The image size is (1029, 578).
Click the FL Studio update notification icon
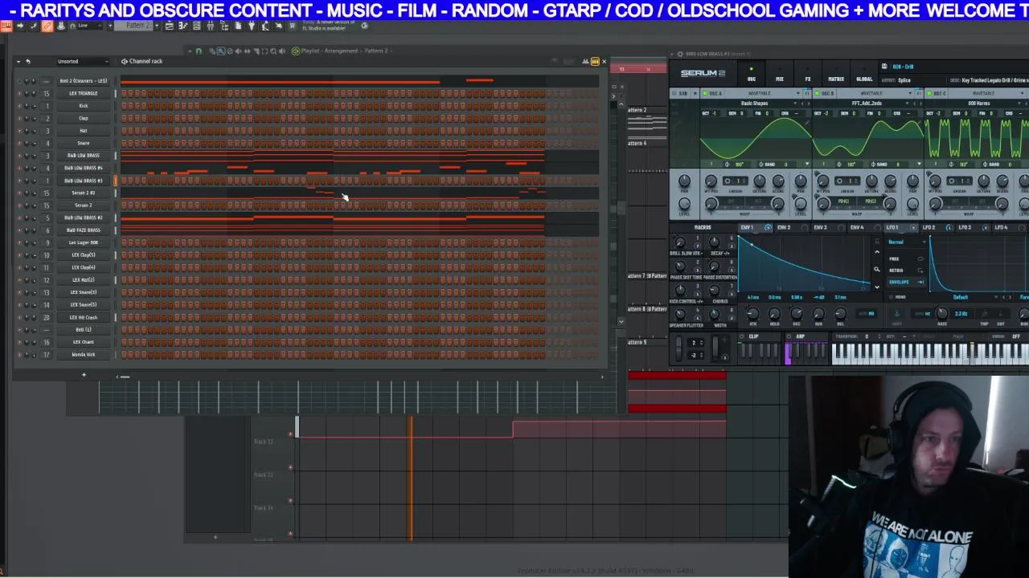pos(364,26)
